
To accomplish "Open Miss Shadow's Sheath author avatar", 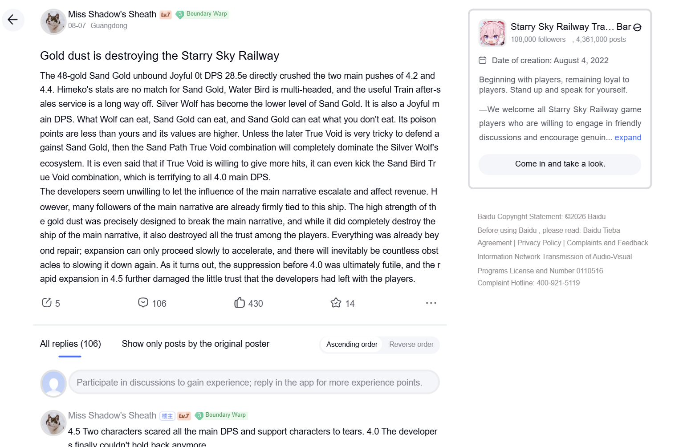I will pyautogui.click(x=53, y=22).
